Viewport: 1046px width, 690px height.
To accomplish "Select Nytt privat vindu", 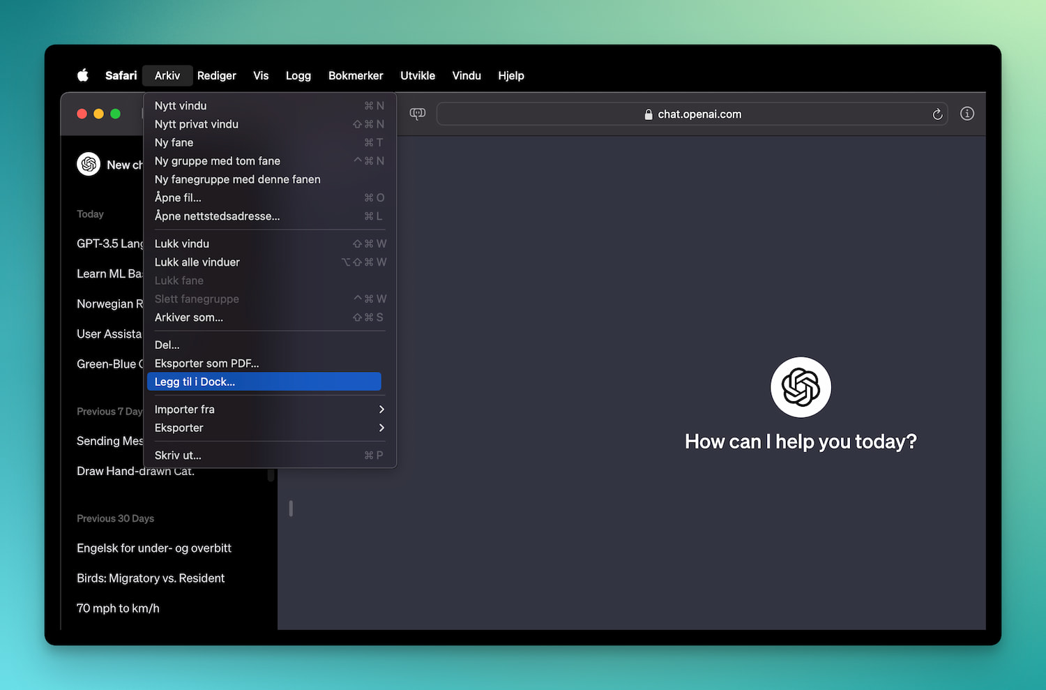I will [x=197, y=124].
